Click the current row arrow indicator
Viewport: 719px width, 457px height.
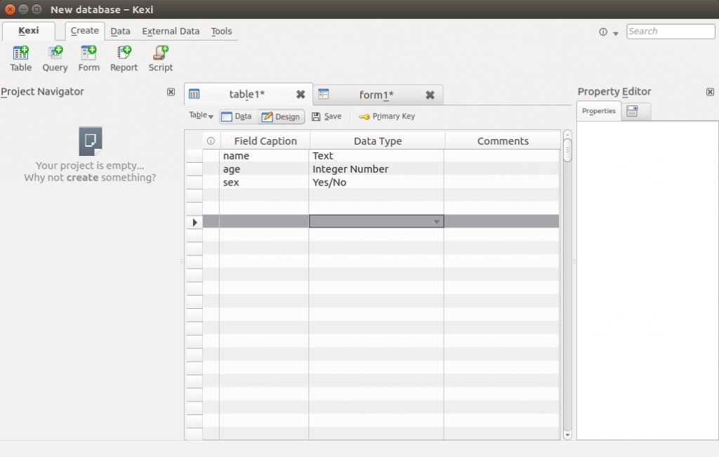click(x=195, y=223)
